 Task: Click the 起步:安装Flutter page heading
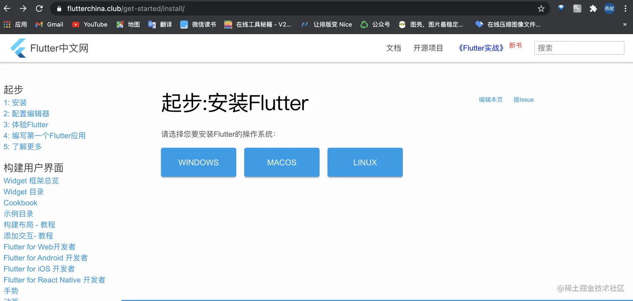[235, 103]
